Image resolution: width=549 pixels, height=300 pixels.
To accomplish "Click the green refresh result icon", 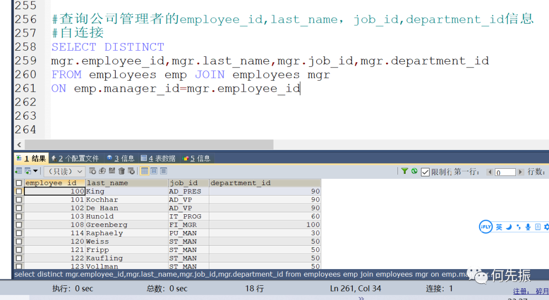I will pos(415,171).
